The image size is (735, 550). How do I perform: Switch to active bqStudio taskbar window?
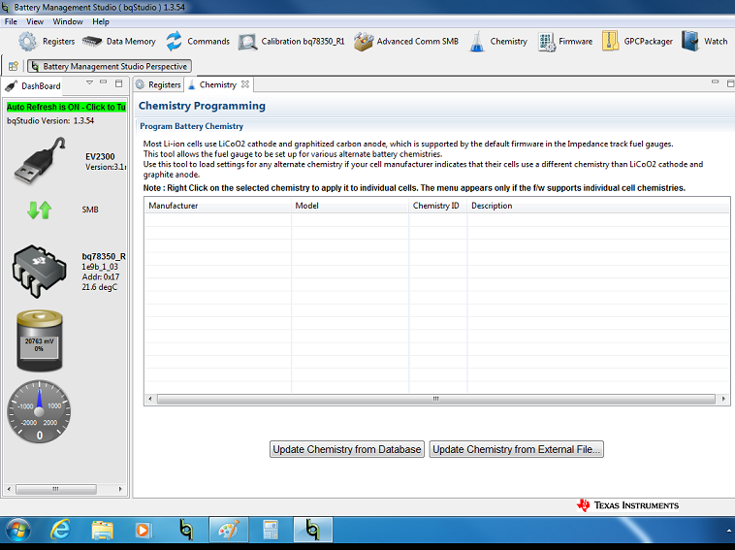point(312,530)
